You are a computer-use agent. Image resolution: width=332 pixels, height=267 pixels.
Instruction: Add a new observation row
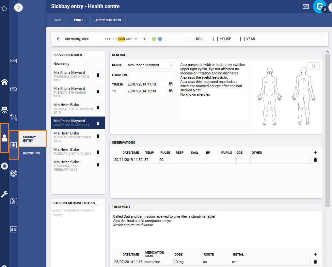[x=315, y=152]
